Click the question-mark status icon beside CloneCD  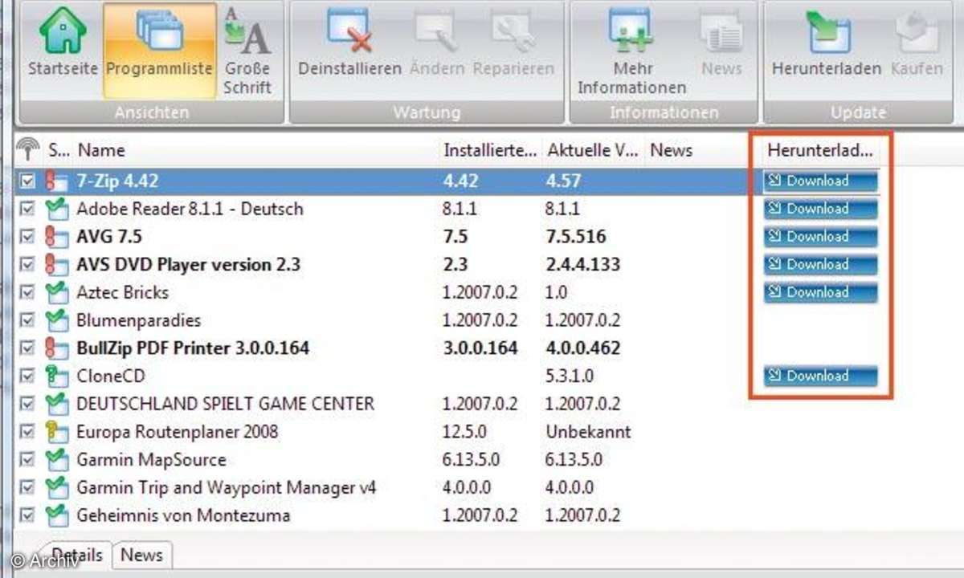(56, 377)
